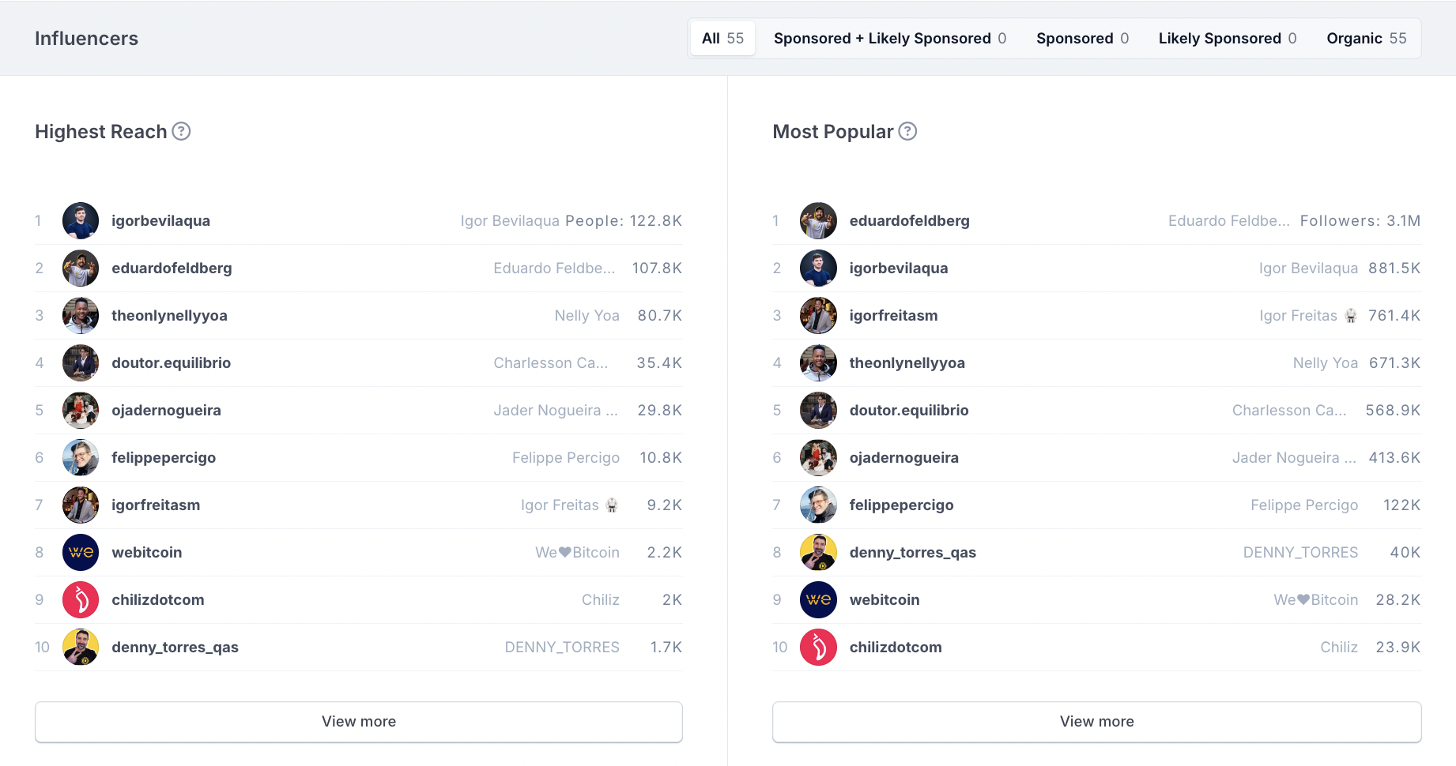
Task: Open igorbevilaqua avatar in Highest Reach
Action: tap(81, 221)
